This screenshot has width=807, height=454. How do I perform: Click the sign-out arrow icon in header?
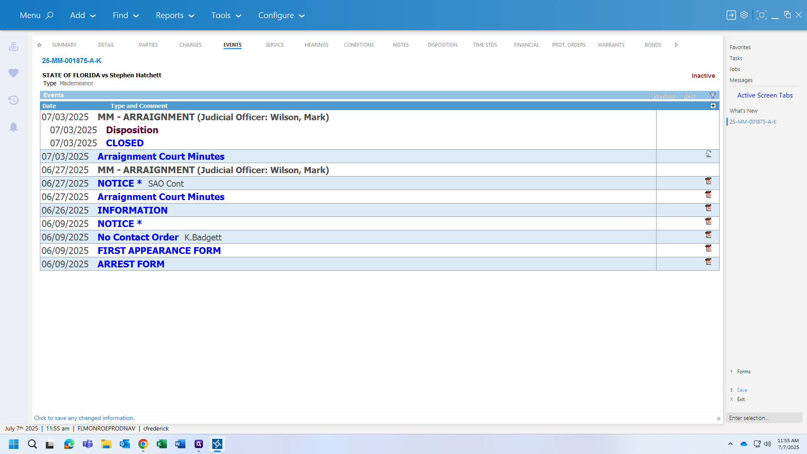point(731,15)
